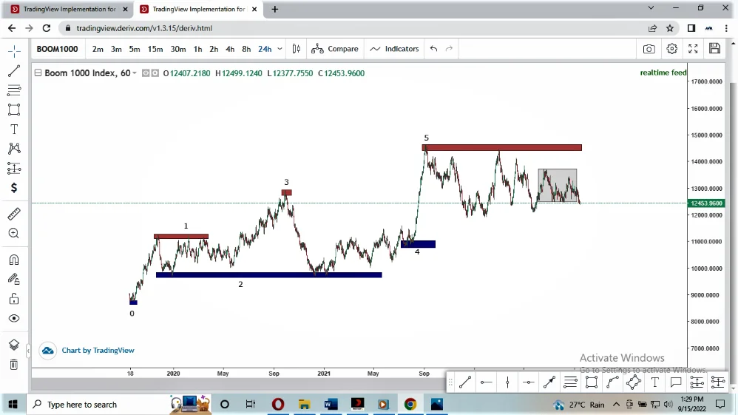738x415 pixels.
Task: Click the address bar URL
Action: (x=144, y=28)
